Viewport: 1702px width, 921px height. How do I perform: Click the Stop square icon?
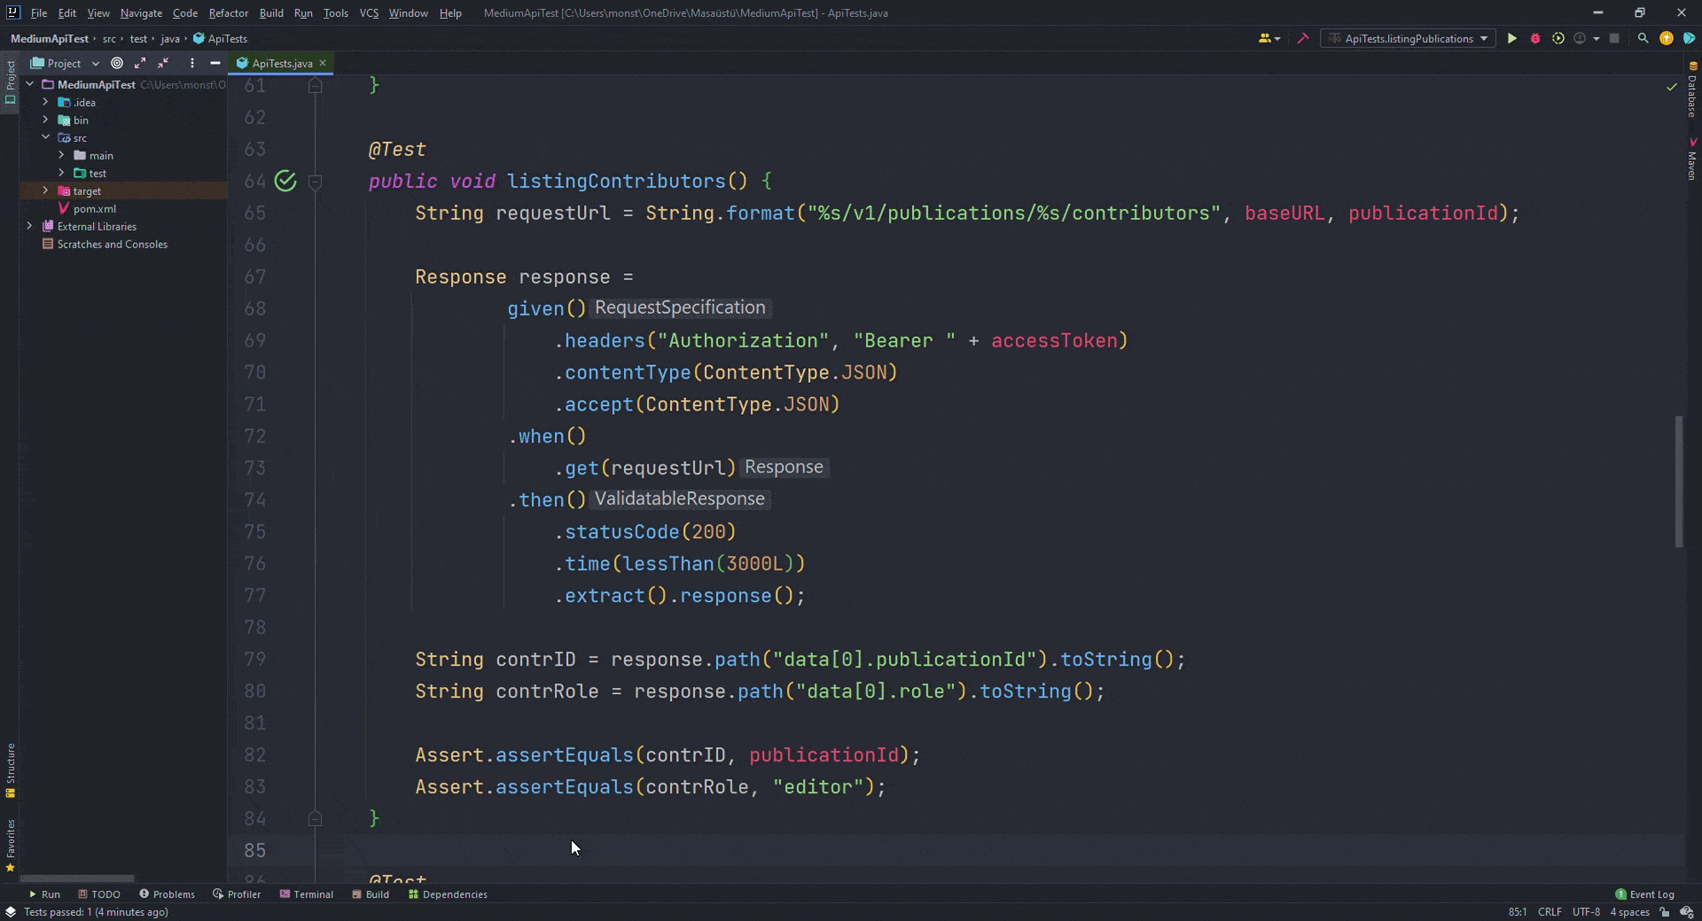point(1614,38)
